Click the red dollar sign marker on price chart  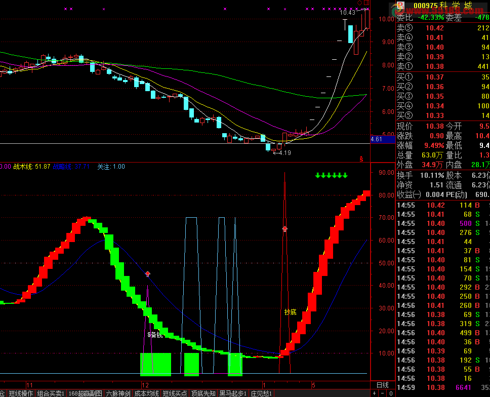coord(361,158)
